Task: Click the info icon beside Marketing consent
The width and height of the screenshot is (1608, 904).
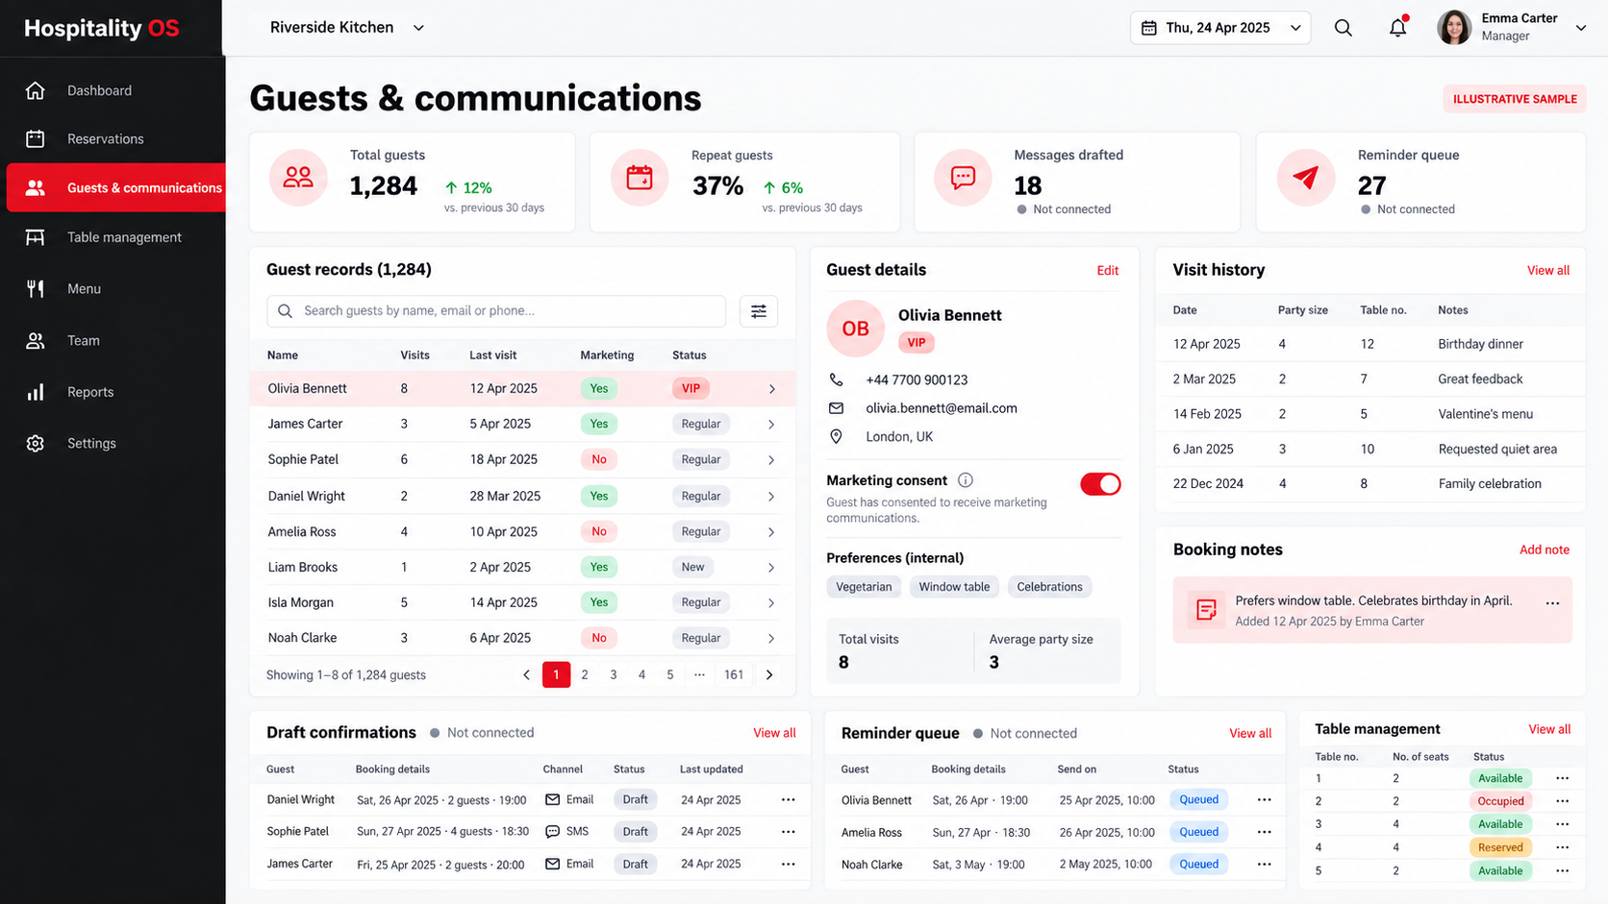Action: pyautogui.click(x=966, y=480)
